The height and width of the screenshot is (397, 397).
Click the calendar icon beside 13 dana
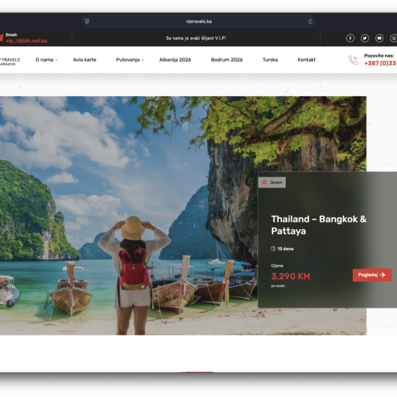[x=273, y=249]
